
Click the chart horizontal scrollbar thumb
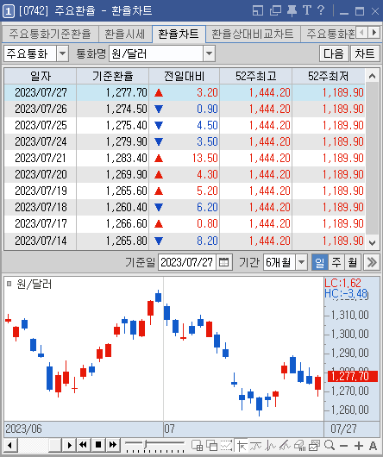(54, 445)
